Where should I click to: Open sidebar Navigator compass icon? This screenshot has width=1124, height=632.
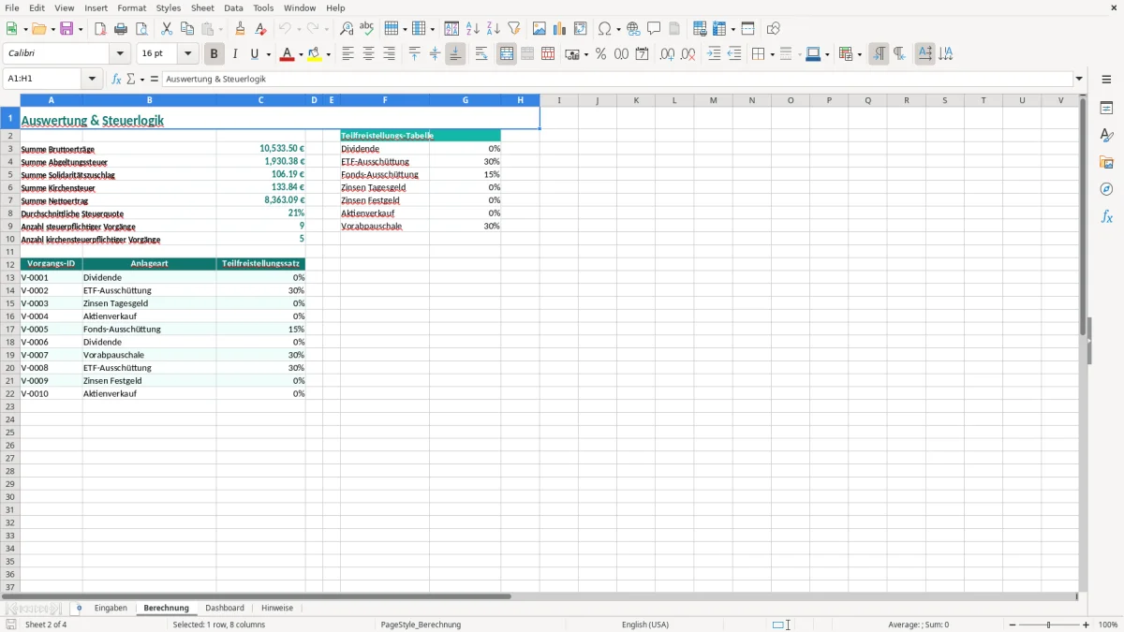click(1106, 190)
